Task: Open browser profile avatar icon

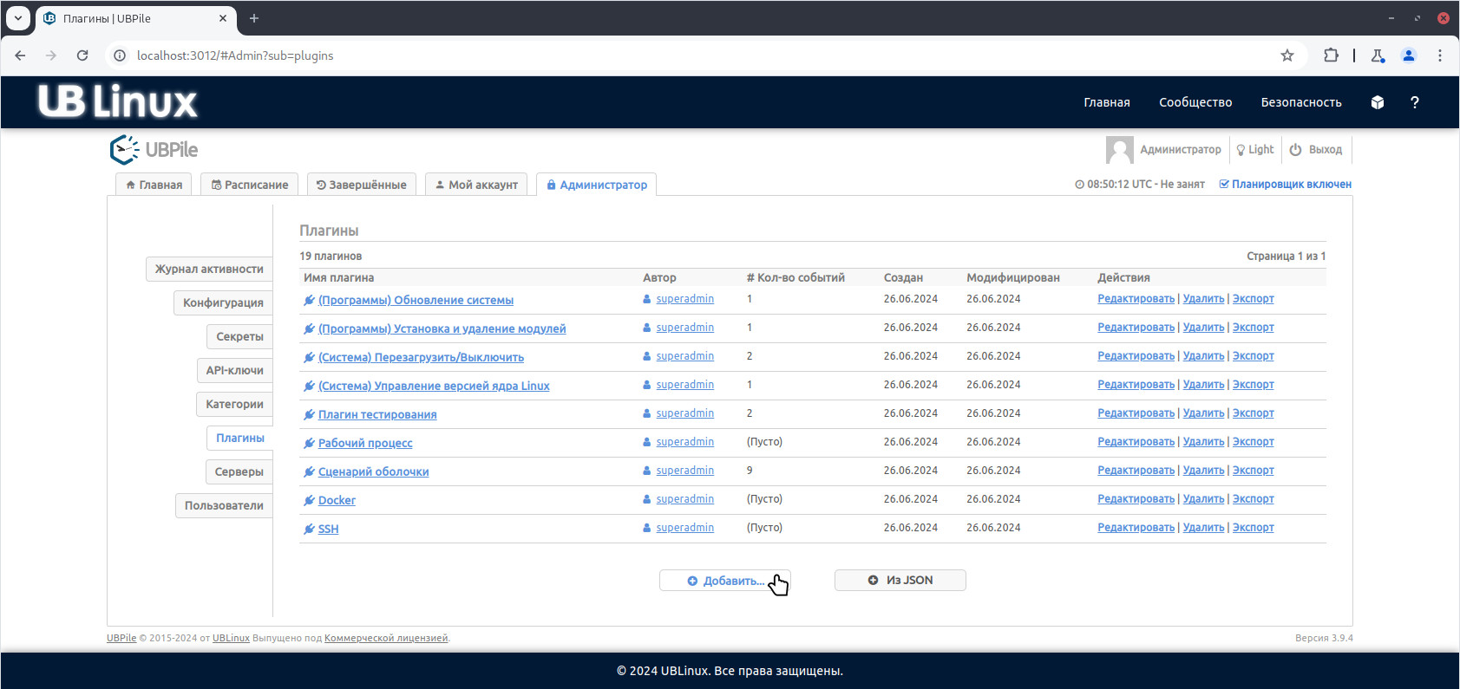Action: (x=1409, y=55)
